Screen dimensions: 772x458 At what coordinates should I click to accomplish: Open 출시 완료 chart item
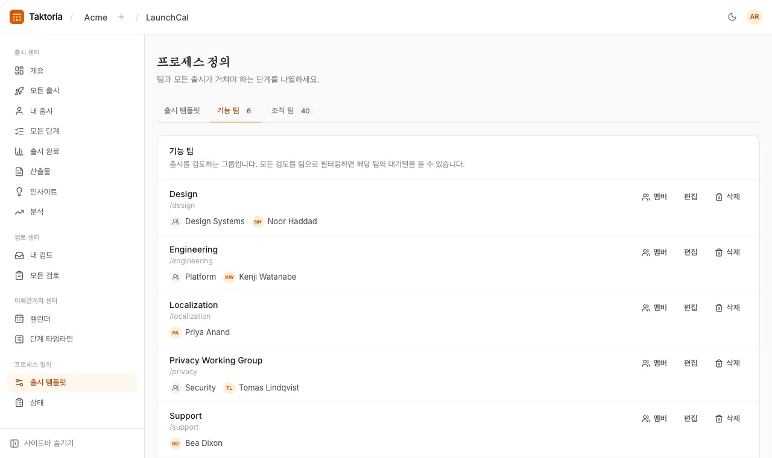point(72,151)
